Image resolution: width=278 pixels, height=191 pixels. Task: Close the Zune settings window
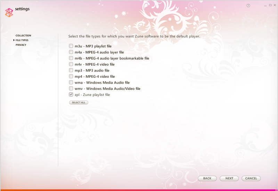click(275, 5)
